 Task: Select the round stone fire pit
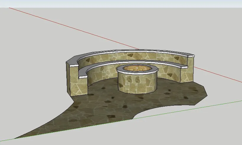point(137,79)
